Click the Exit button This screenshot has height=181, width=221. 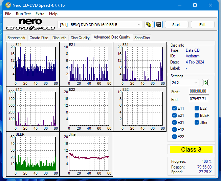(202, 25)
